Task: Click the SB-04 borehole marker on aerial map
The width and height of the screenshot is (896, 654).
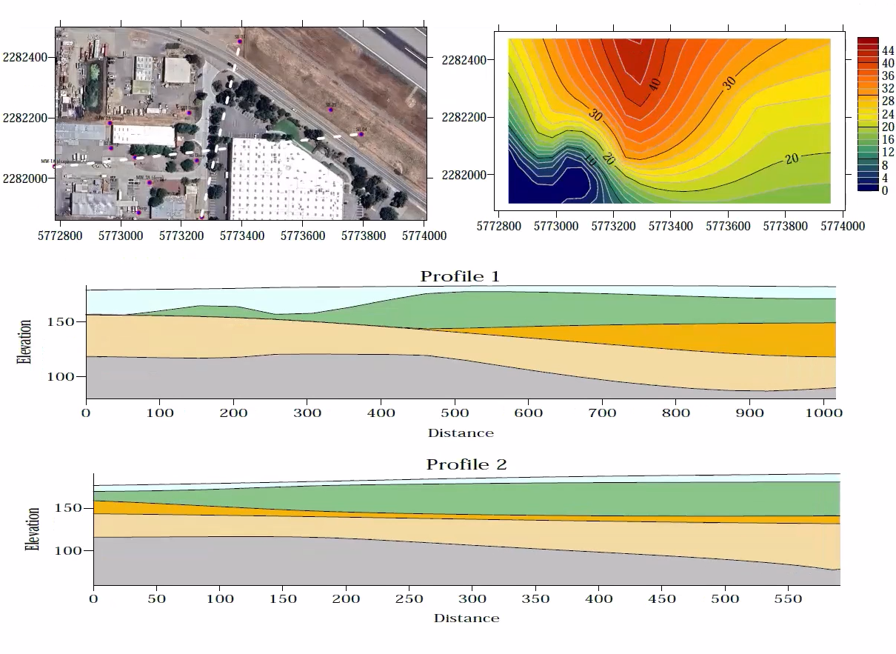Action: (x=361, y=134)
